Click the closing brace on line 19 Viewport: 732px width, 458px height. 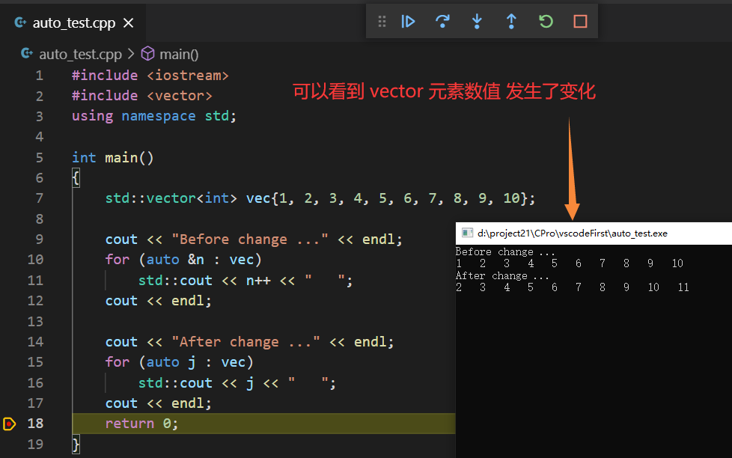tap(76, 444)
